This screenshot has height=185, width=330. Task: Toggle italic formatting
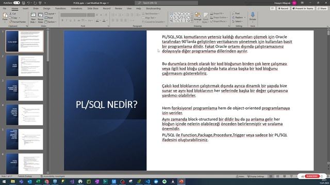(67, 21)
